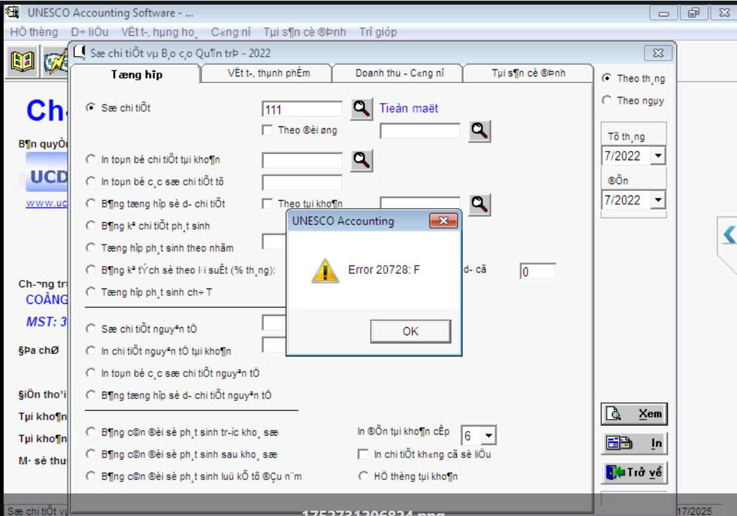Click the Xem preview button
Image resolution: width=737 pixels, height=516 pixels.
(634, 414)
